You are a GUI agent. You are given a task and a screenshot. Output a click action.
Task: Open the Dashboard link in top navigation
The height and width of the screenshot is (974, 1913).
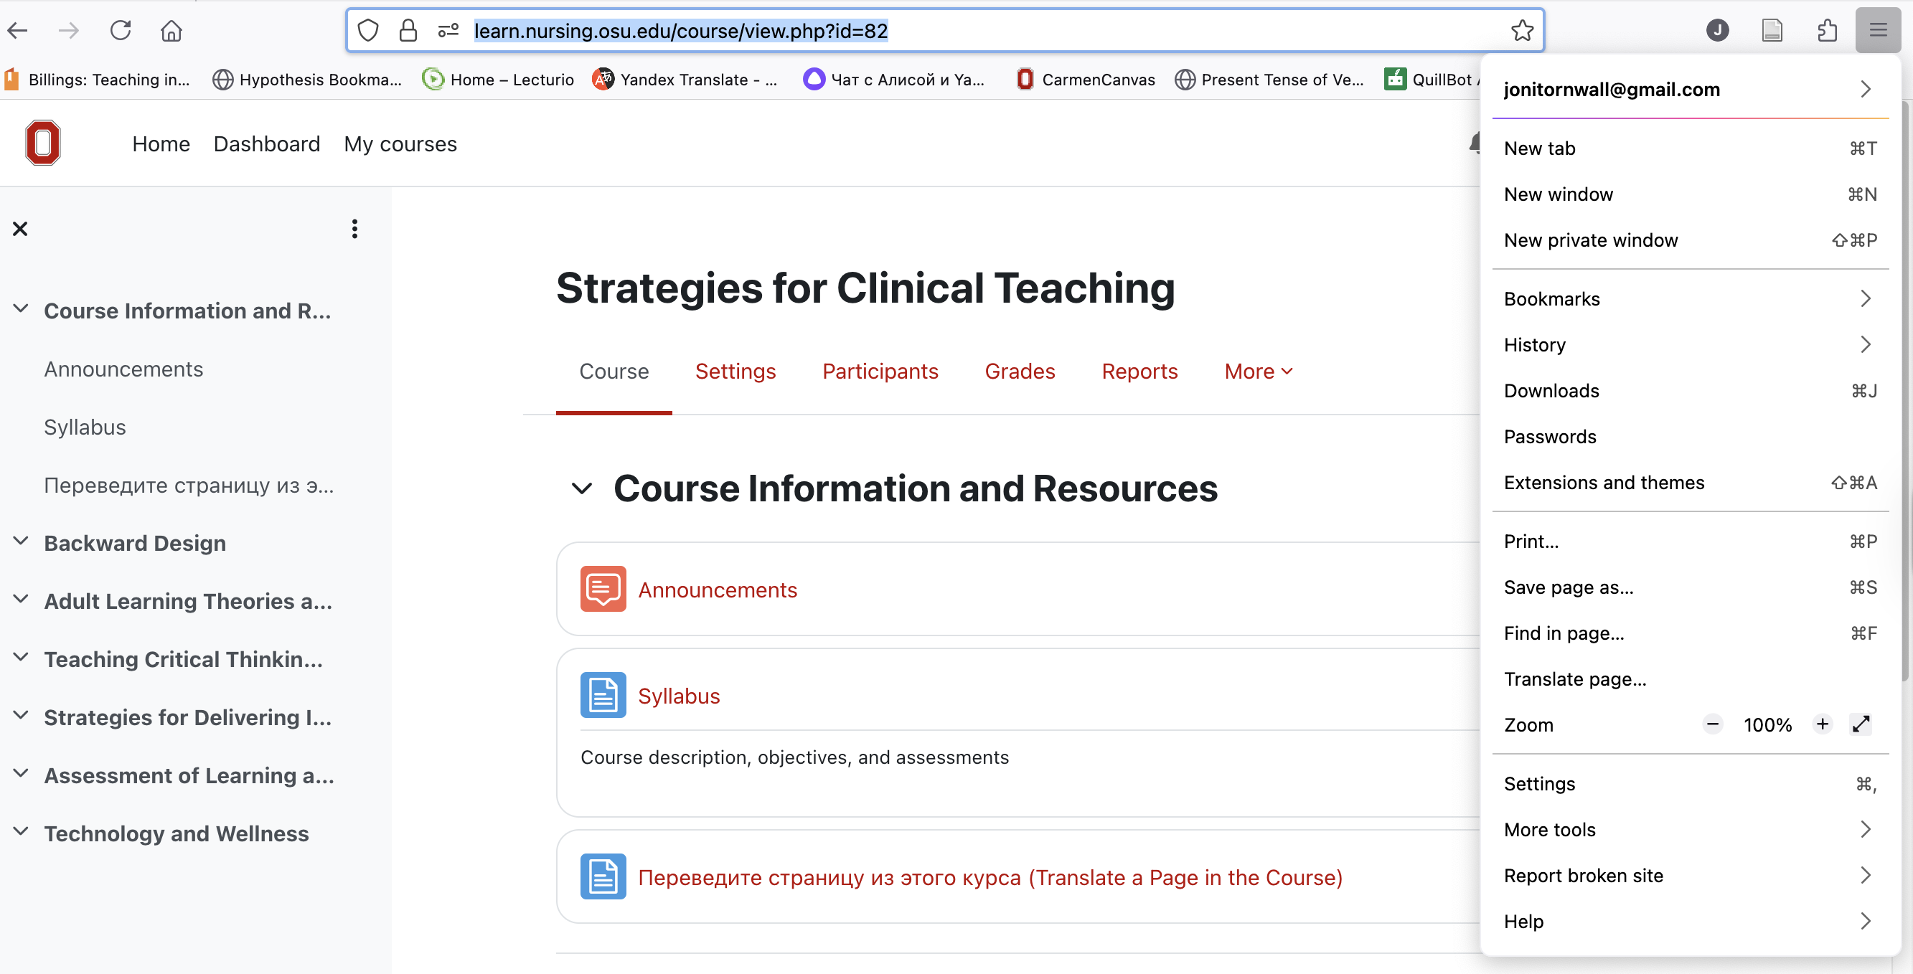pyautogui.click(x=267, y=143)
